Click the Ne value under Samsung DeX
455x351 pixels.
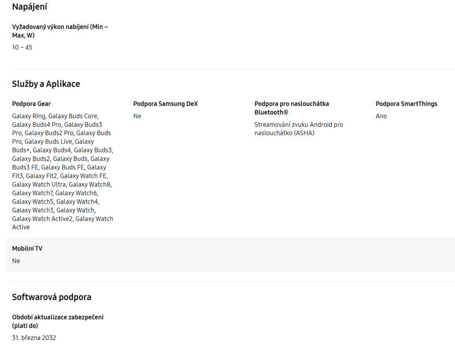pyautogui.click(x=137, y=116)
